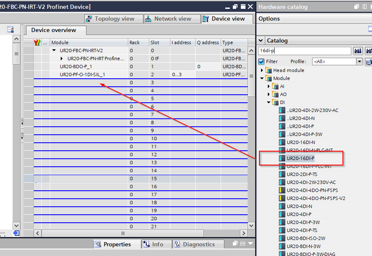Click UR20-4DI-P-TS module icon
The width and height of the screenshot is (372, 256).
point(282,230)
